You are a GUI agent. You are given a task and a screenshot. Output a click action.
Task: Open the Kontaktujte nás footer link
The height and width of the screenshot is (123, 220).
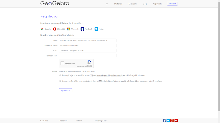coord(100,121)
